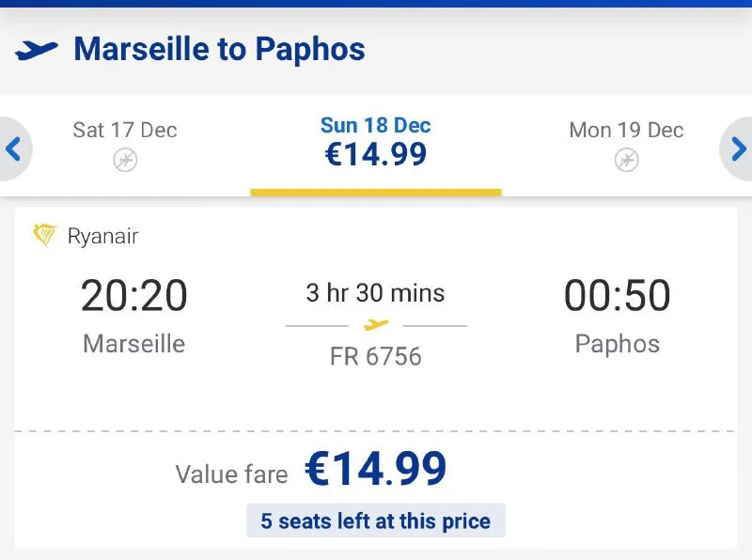
Task: Click the 3 hr 30 mins duration text
Action: coord(376,293)
